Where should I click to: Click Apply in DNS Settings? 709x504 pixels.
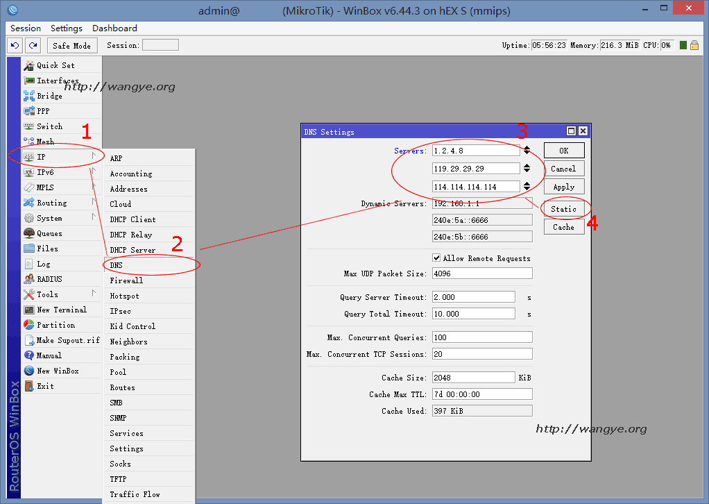[x=564, y=187]
